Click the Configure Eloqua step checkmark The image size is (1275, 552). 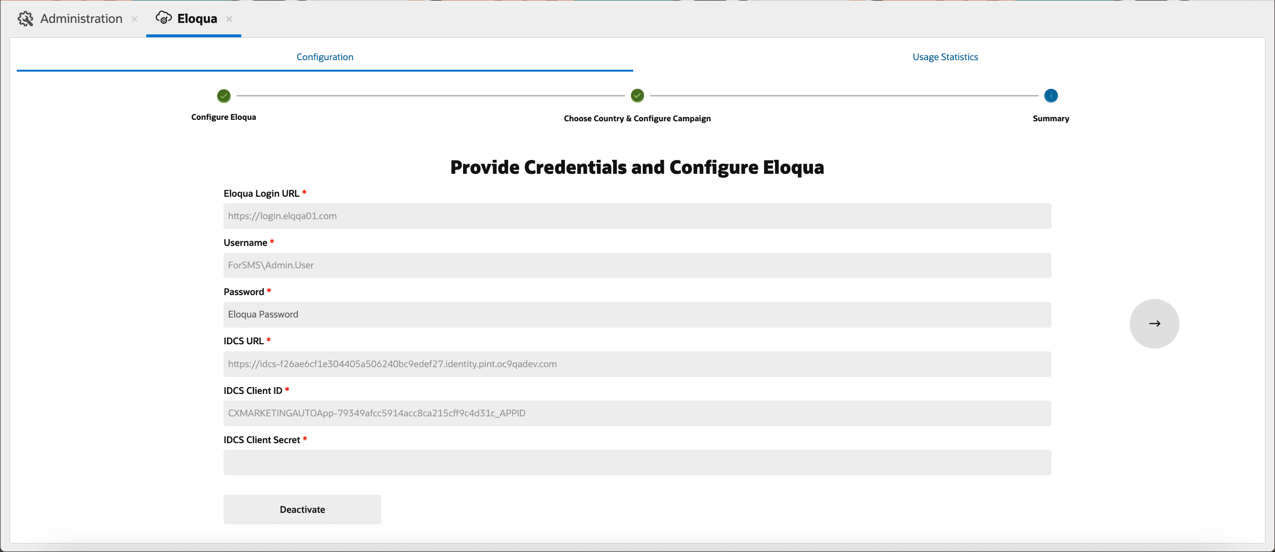[x=224, y=96]
